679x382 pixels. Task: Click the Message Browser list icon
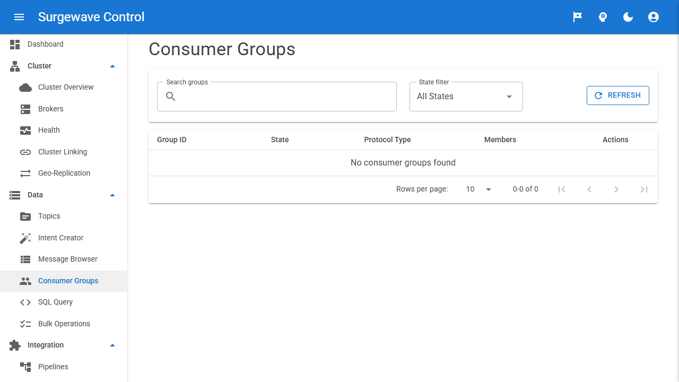pos(25,259)
